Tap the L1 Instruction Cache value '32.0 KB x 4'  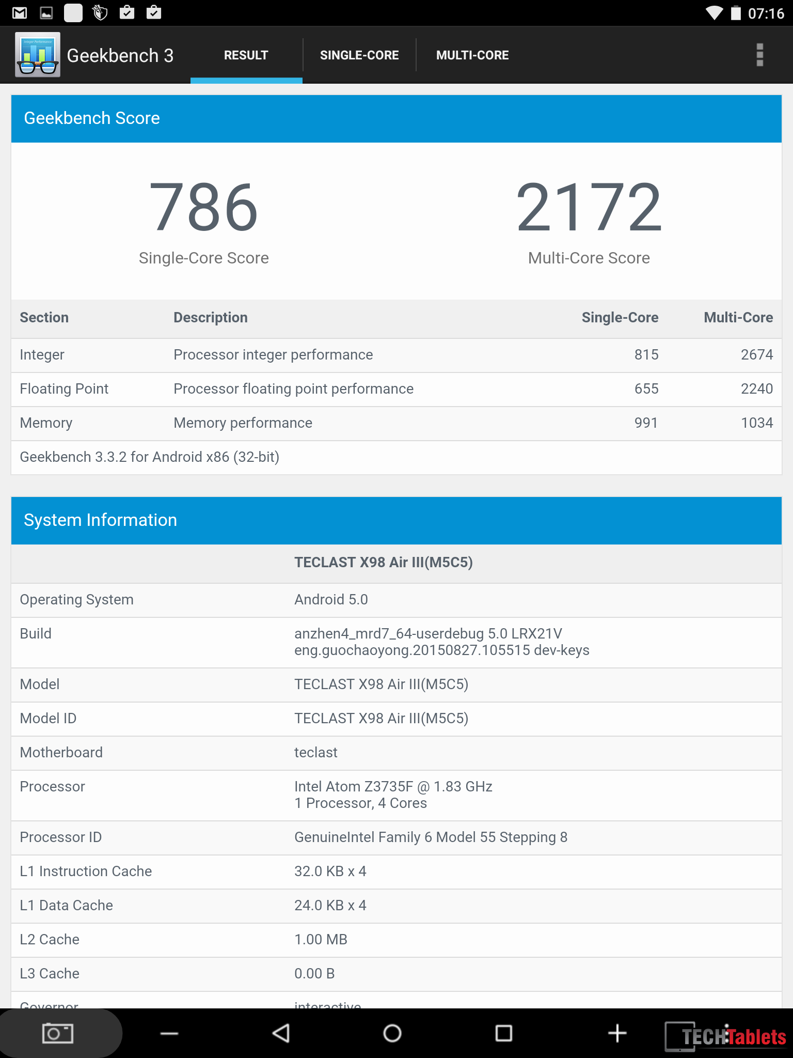330,871
